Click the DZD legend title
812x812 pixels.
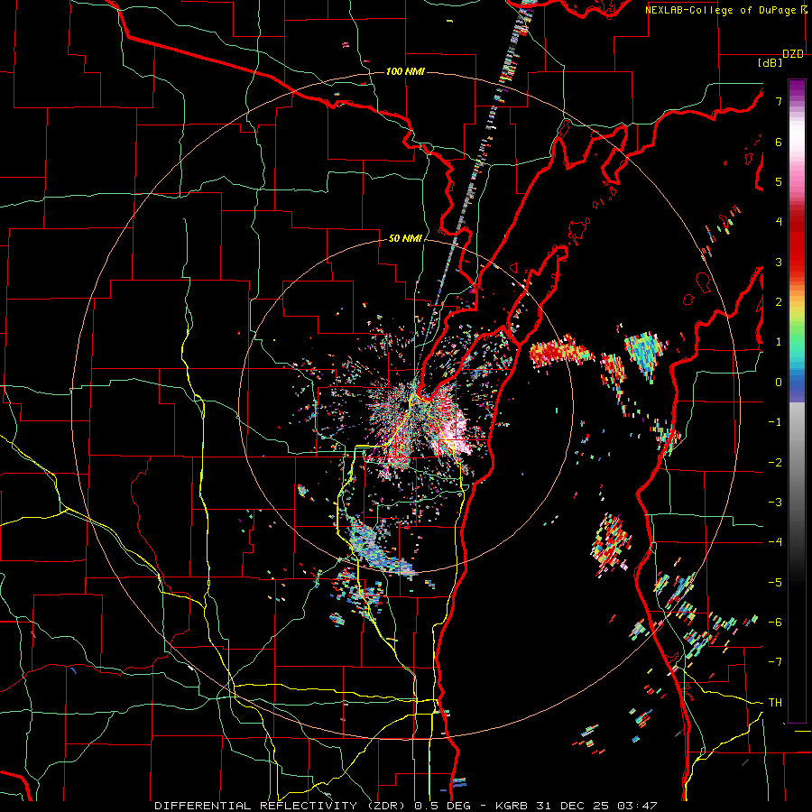[x=793, y=54]
